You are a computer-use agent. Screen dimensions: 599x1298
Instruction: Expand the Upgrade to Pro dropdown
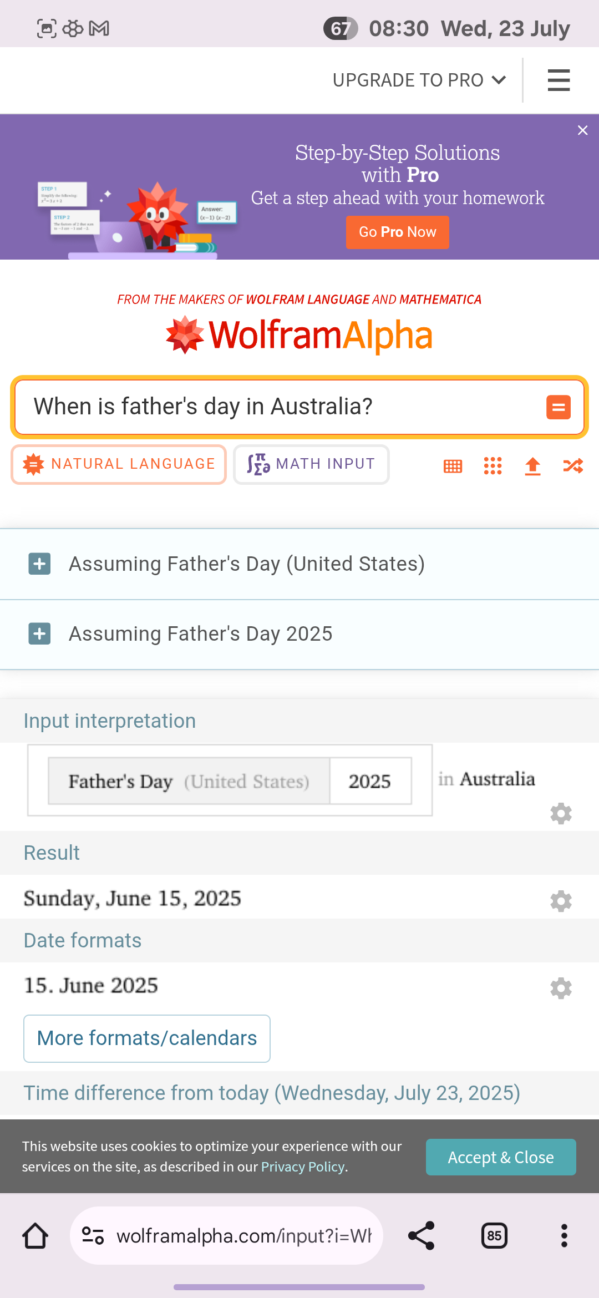pos(419,80)
